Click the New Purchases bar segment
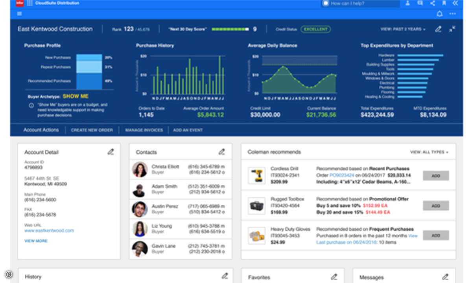This screenshot has width=472, height=283. coord(89,57)
